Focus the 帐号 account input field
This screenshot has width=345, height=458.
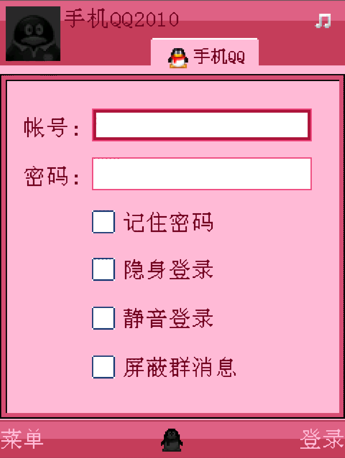(x=202, y=125)
